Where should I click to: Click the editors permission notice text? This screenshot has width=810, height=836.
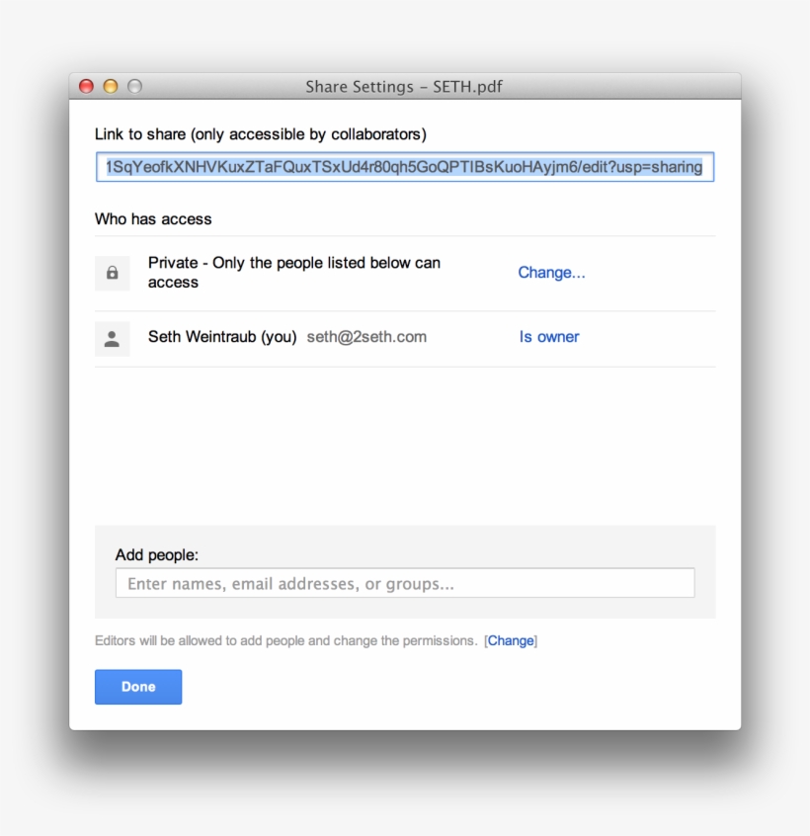point(284,640)
